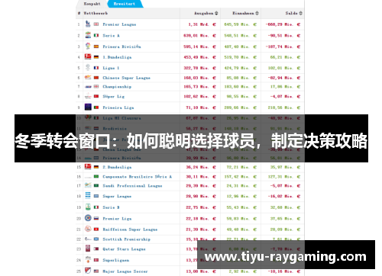Image resolution: width=382 pixels, height=276 pixels.
Task: Open the 1.Bundesliga link
Action: pos(117,57)
